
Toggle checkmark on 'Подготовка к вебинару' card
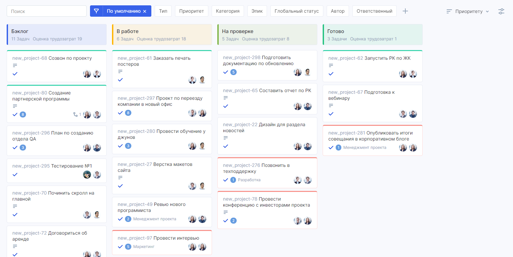pos(331,113)
